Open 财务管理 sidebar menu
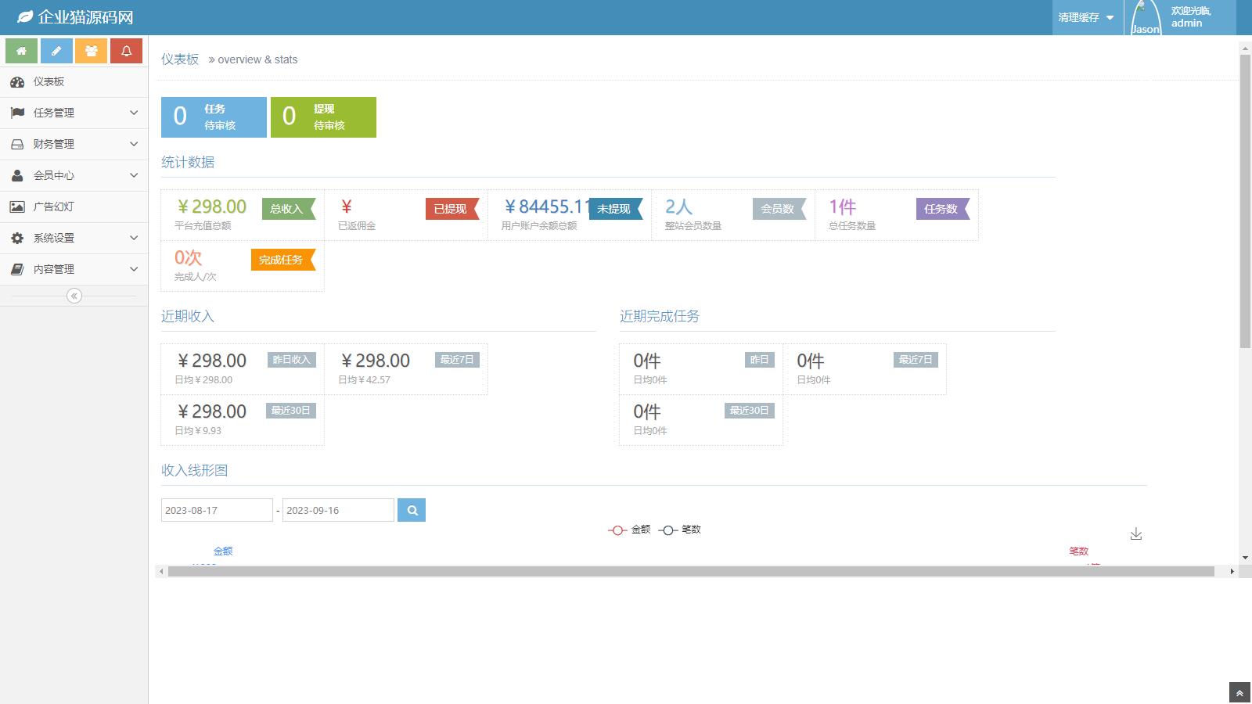Viewport: 1252px width, 704px height. [74, 145]
